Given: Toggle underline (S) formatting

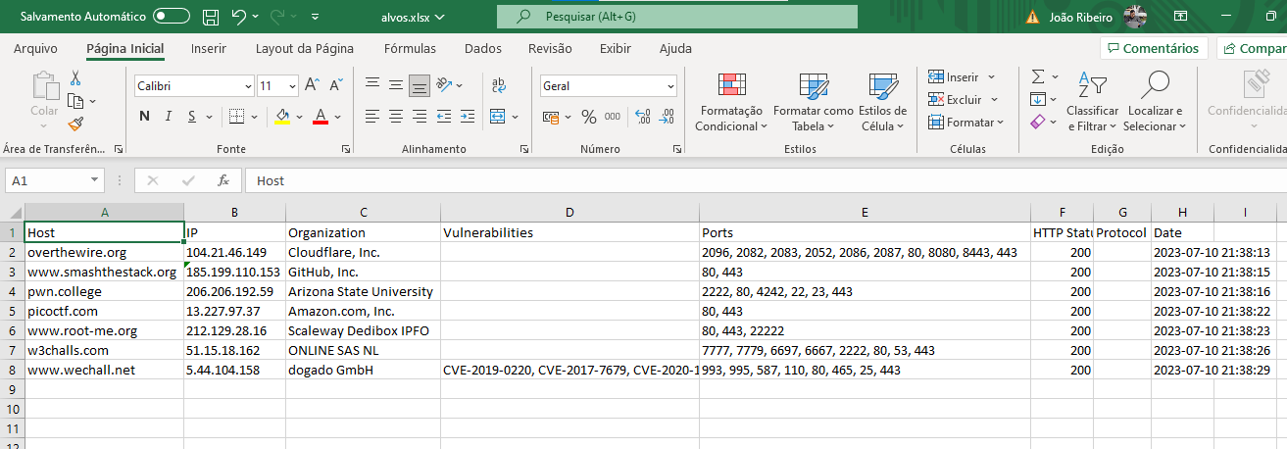Looking at the screenshot, I should pyautogui.click(x=194, y=117).
